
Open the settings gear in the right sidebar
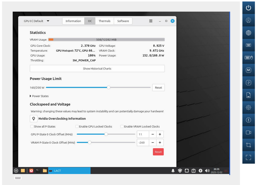[x=248, y=108]
